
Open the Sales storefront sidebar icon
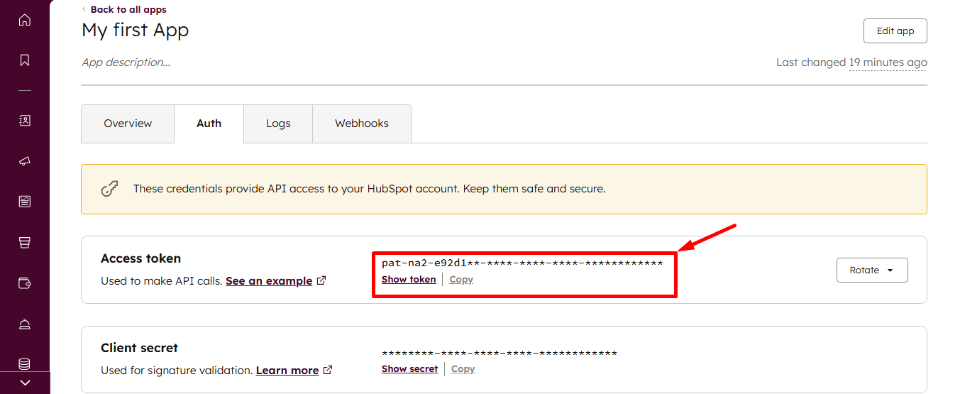25,243
